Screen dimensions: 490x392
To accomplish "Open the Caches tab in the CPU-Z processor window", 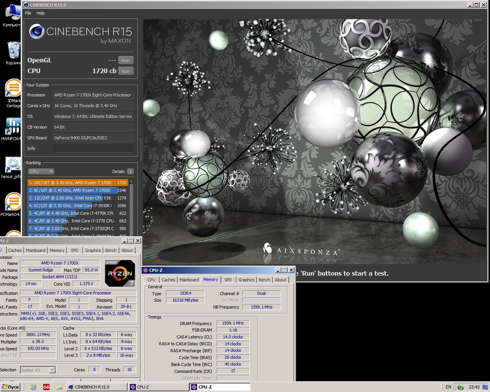I will (15, 250).
